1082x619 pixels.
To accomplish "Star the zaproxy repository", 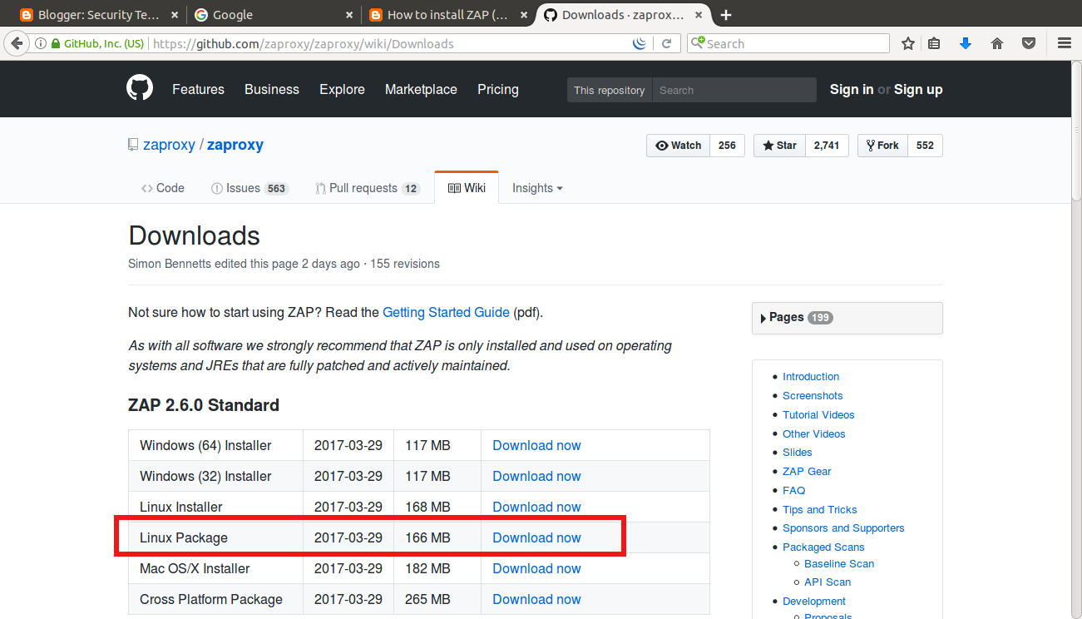I will [x=779, y=146].
